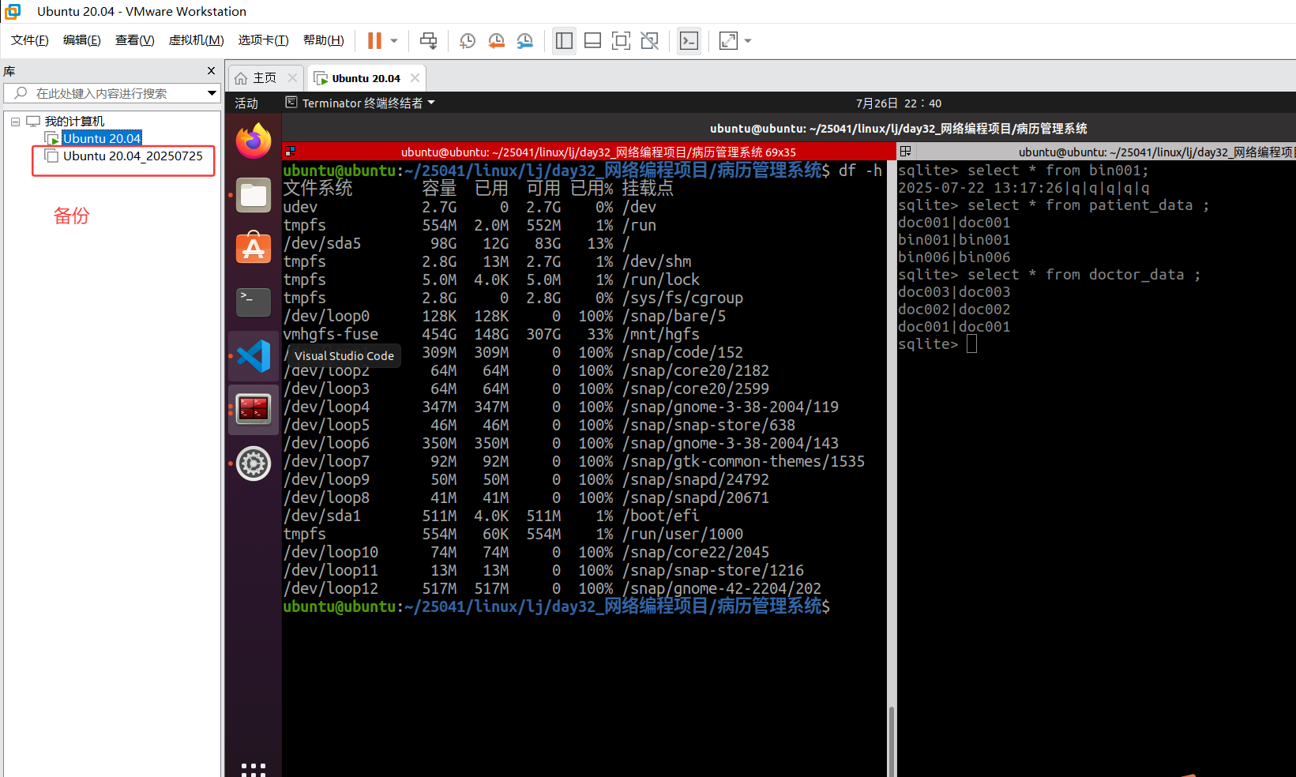Click the 活动 Activities button in Ubuntu
Image resolution: width=1296 pixels, height=777 pixels.
[246, 103]
